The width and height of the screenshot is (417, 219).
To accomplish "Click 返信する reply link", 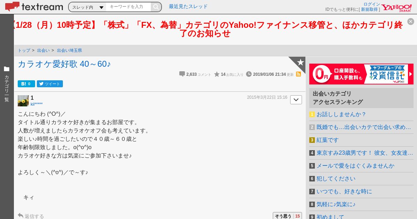I will pyautogui.click(x=31, y=216).
